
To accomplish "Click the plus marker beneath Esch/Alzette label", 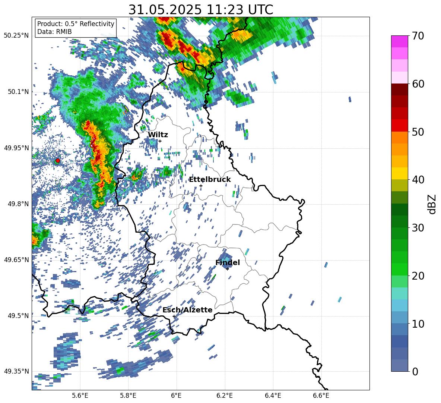I will 174,316.
